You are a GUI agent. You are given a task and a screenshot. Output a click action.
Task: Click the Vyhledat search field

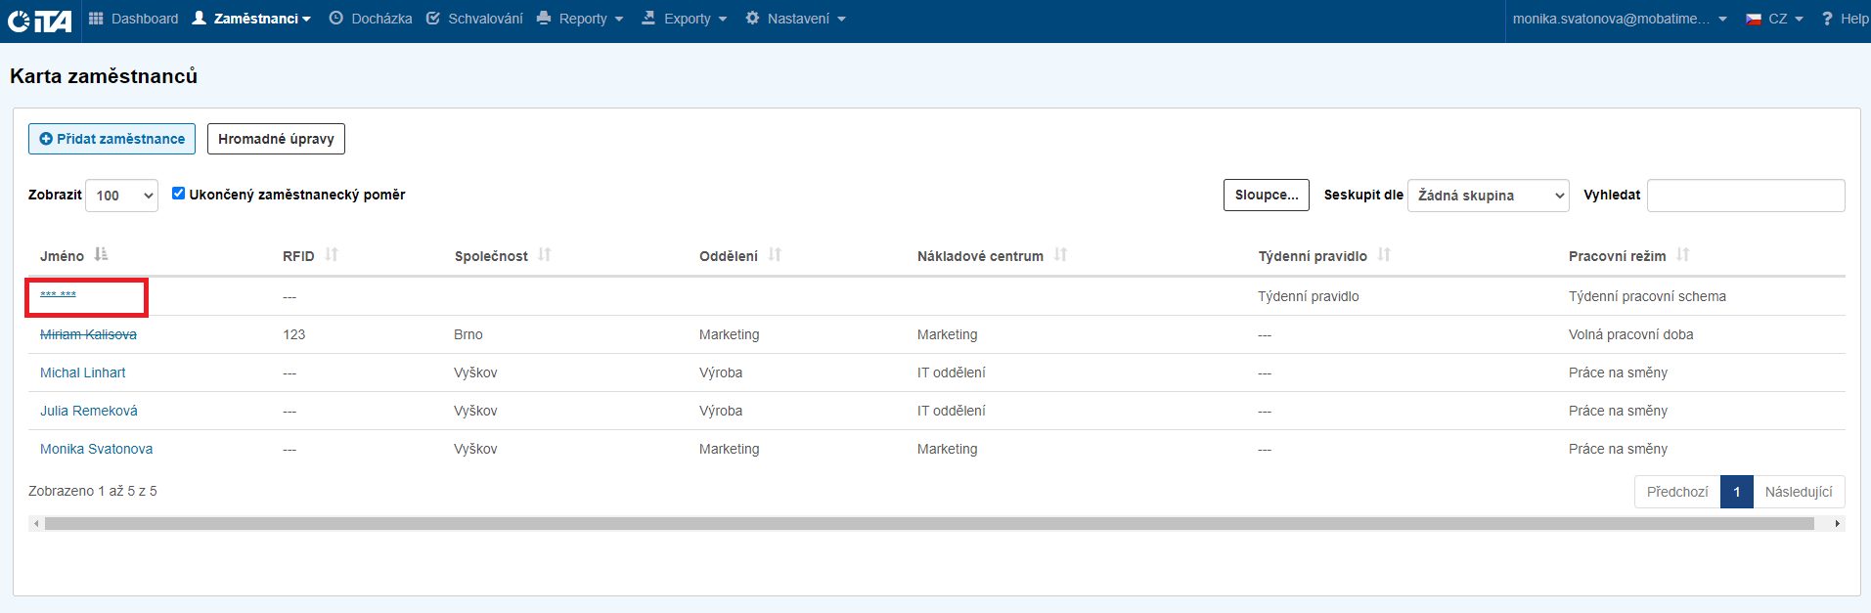1745,196
